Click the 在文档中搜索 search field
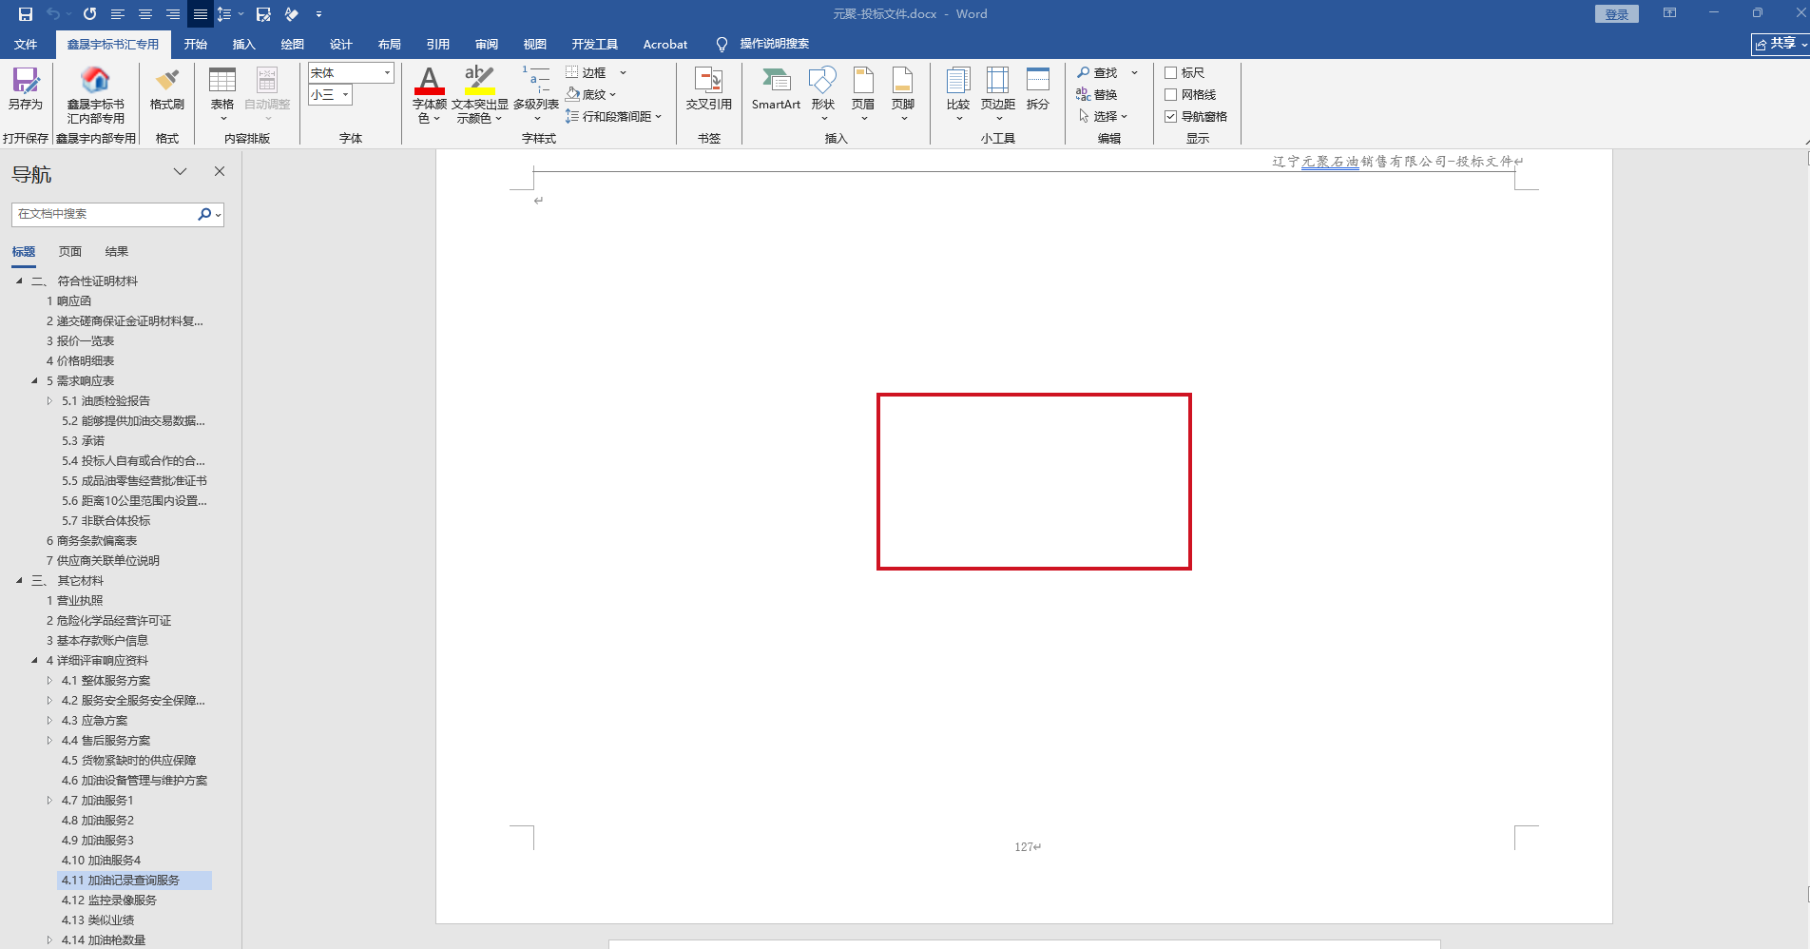The width and height of the screenshot is (1810, 949). click(105, 214)
